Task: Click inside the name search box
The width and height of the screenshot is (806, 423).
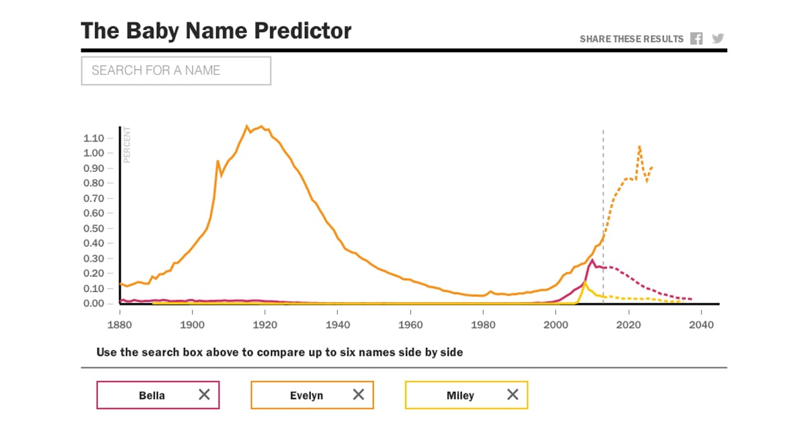Action: click(176, 70)
